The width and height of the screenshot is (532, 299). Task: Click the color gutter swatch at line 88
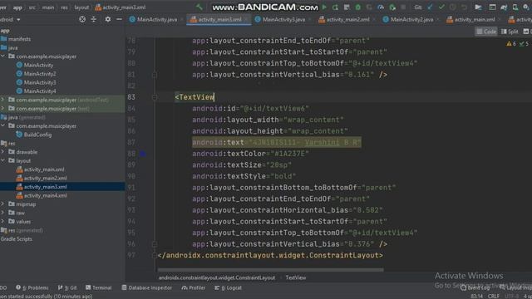(x=143, y=154)
